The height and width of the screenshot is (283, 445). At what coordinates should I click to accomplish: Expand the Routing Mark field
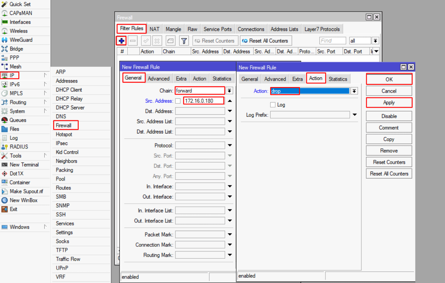click(x=229, y=255)
